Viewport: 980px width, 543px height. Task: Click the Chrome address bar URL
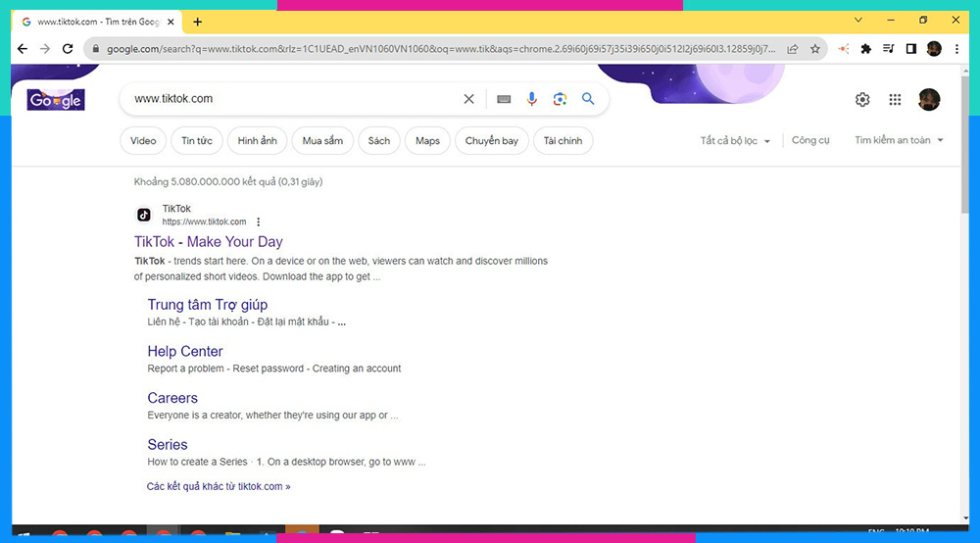point(441,49)
